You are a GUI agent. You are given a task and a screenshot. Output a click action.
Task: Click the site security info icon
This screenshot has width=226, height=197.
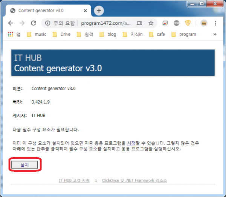click(x=47, y=23)
